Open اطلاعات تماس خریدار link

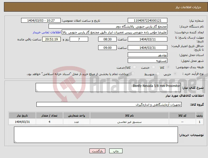[x=47, y=32]
